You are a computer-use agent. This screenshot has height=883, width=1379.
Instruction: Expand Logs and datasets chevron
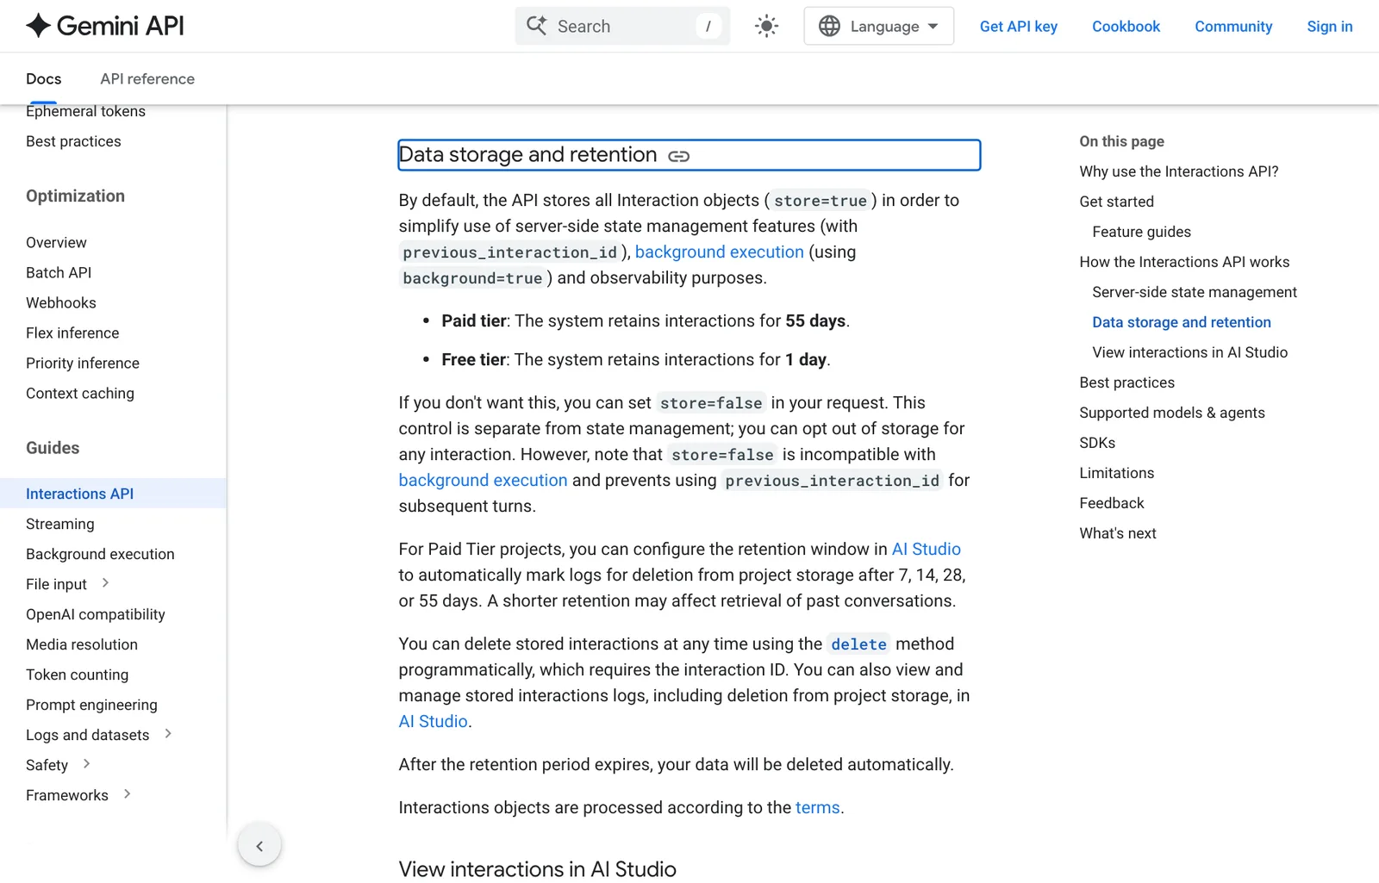coord(168,734)
